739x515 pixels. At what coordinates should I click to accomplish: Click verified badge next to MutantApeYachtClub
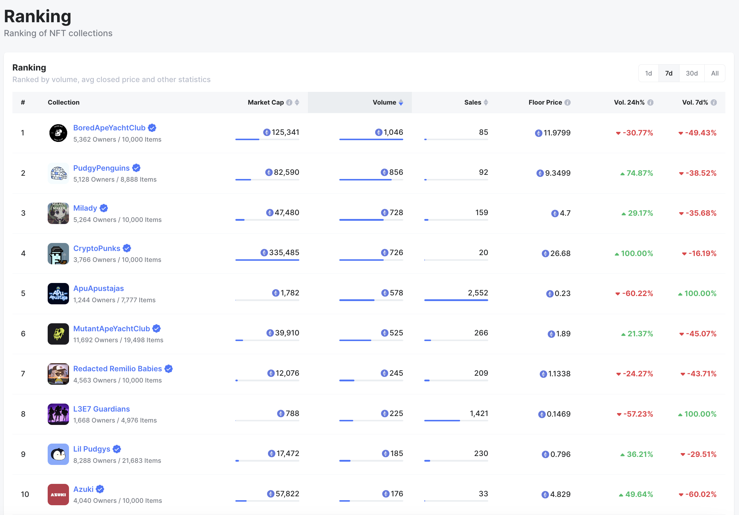click(157, 329)
